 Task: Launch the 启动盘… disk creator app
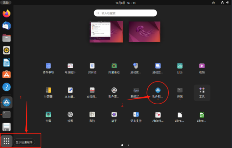click(136, 68)
